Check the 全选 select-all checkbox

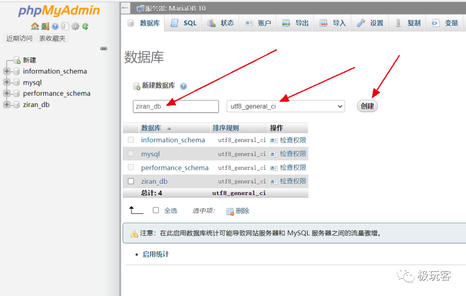coord(156,211)
